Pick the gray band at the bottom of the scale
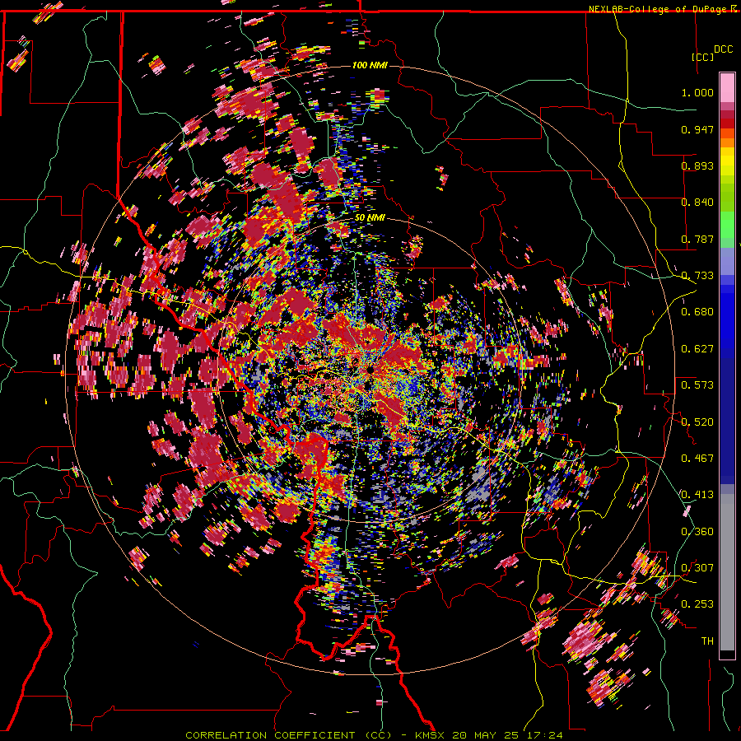 point(727,572)
